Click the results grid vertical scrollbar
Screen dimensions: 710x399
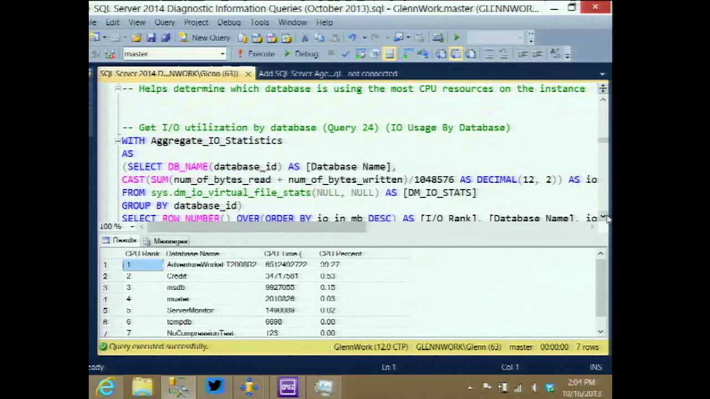(601, 288)
